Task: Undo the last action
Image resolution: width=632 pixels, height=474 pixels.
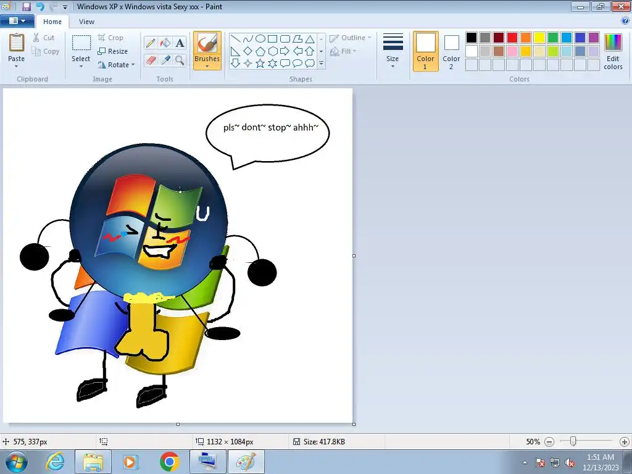Action: [x=40, y=6]
